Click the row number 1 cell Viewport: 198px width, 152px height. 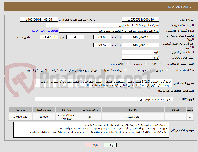(190, 117)
